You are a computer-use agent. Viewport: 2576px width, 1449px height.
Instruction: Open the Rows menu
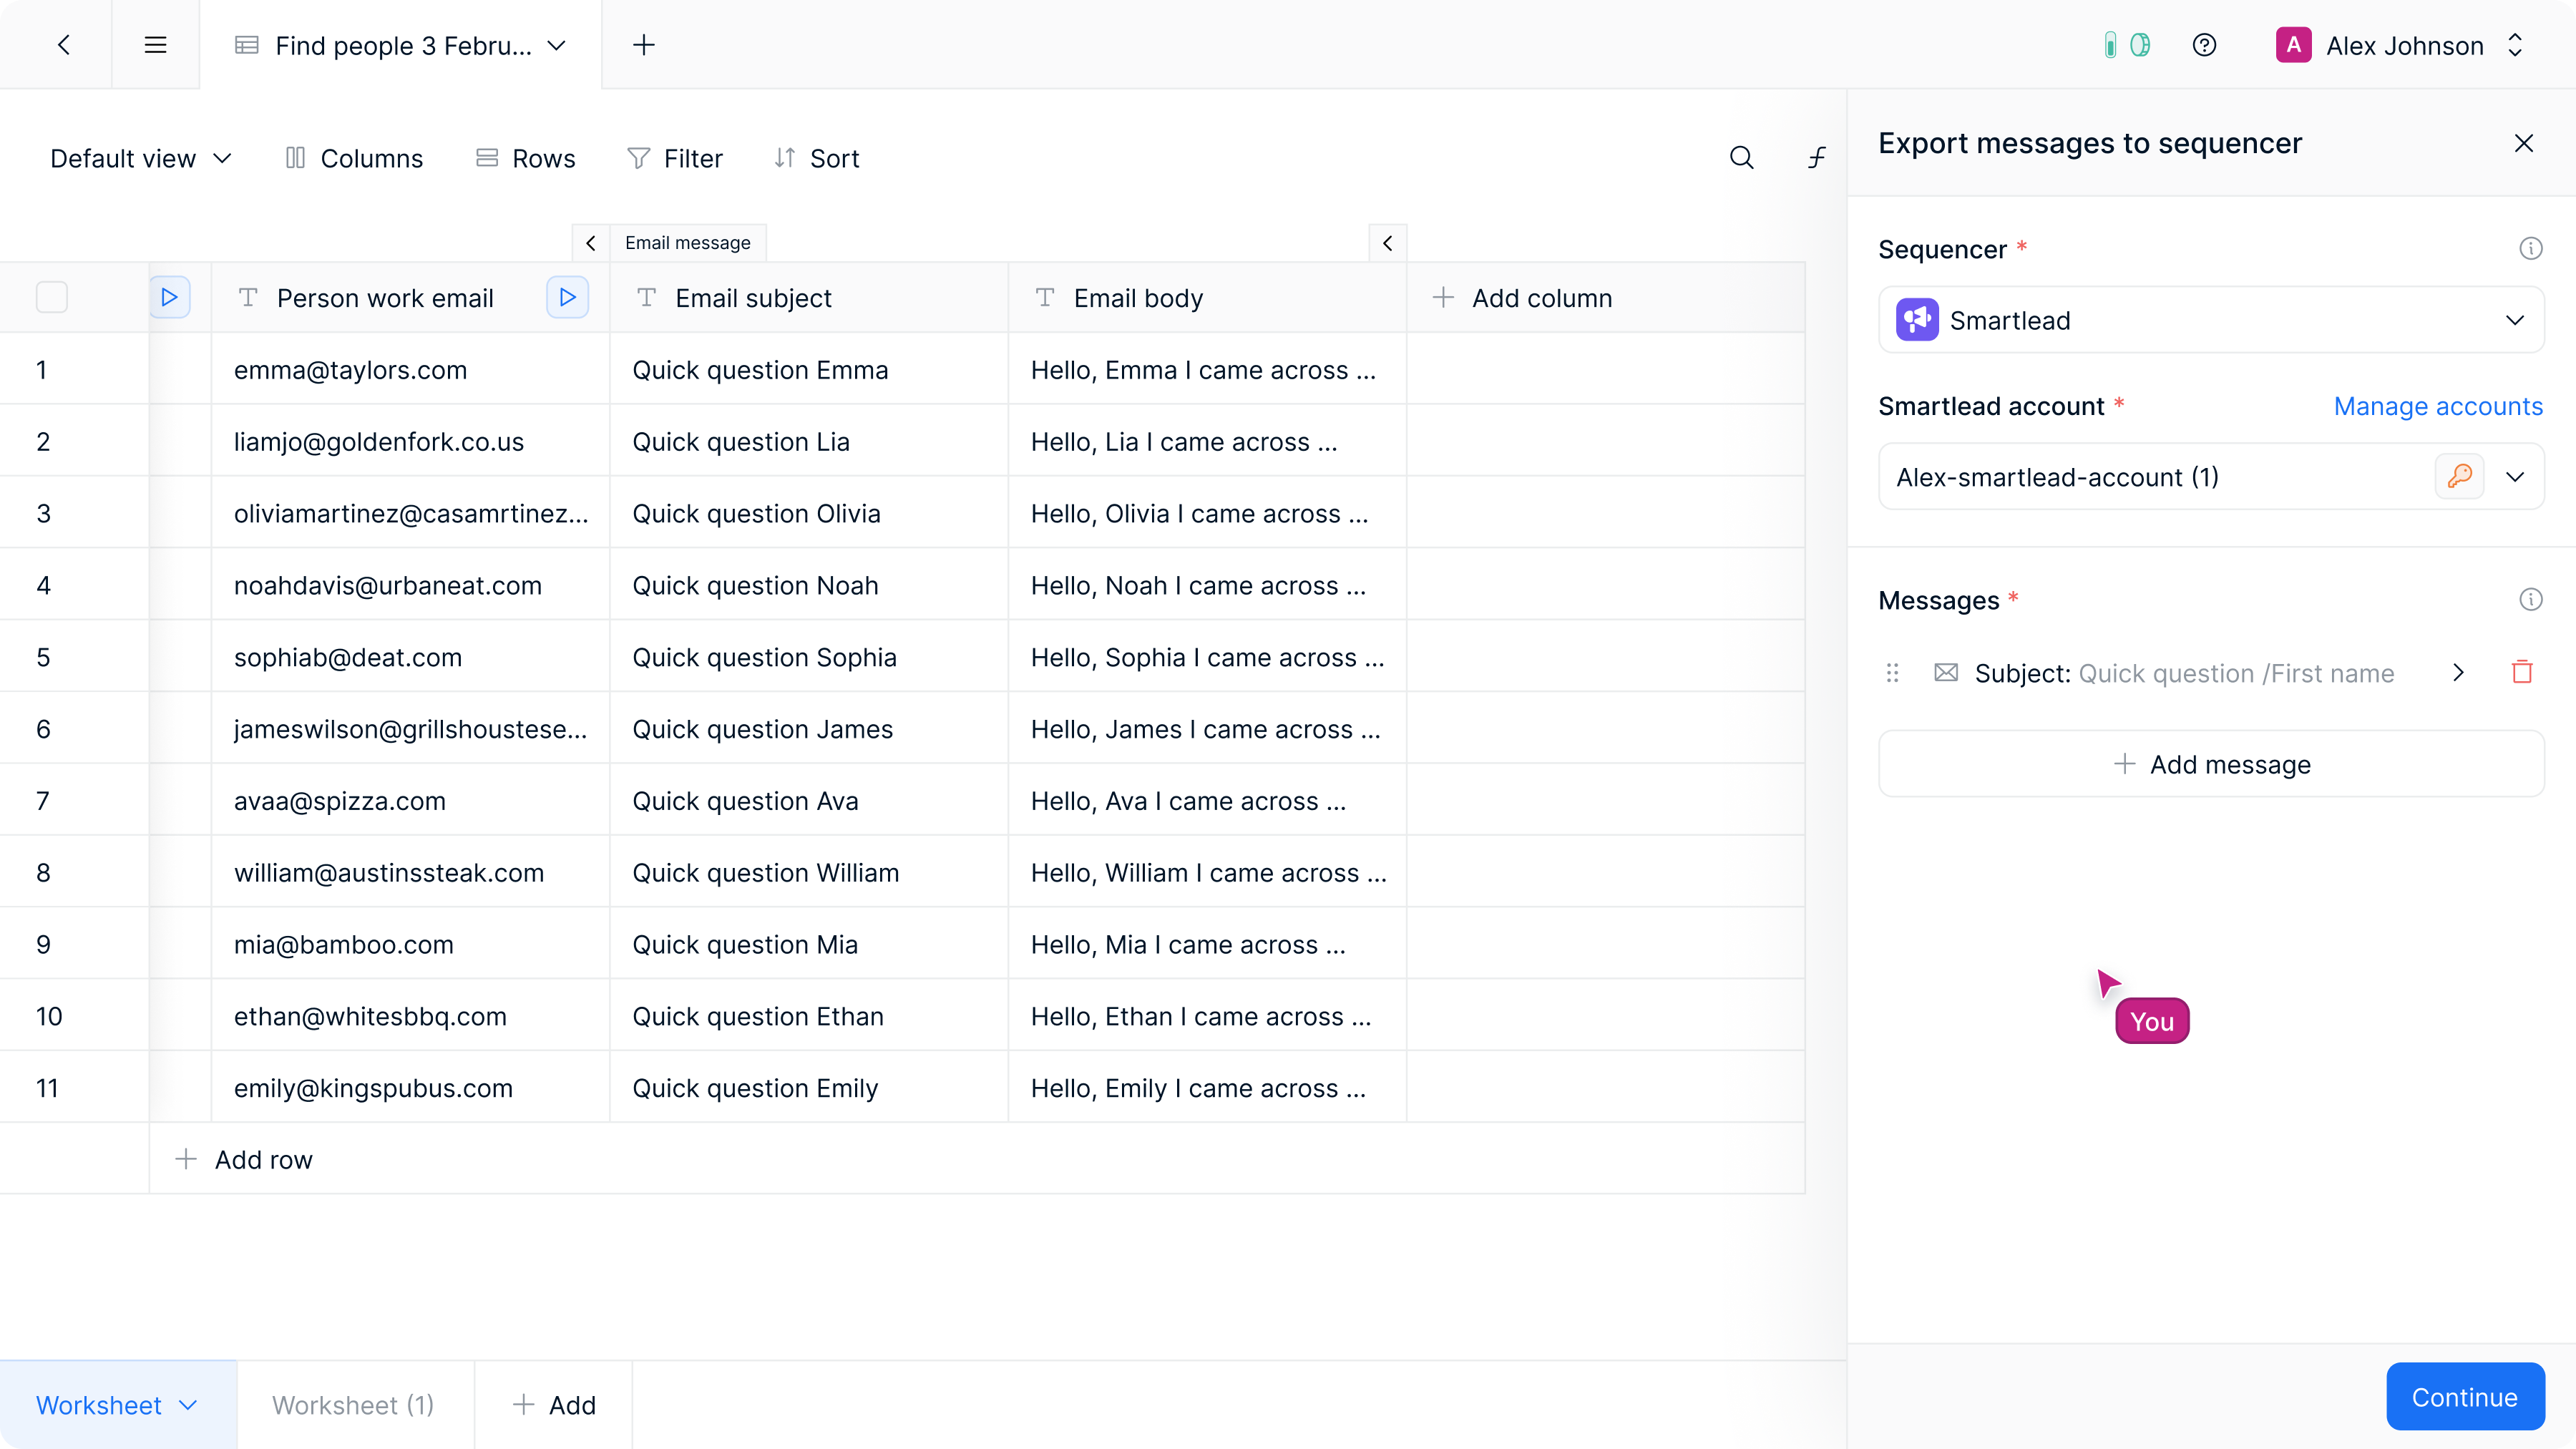tap(525, 158)
